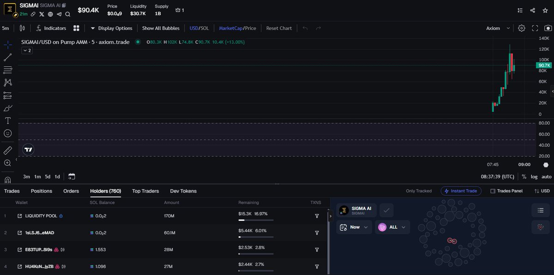Click the Reset Chart button
The width and height of the screenshot is (554, 275).
pos(279,28)
